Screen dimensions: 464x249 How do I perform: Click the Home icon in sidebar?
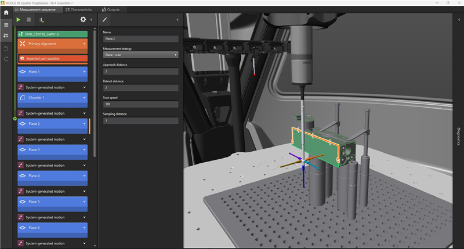point(6,12)
